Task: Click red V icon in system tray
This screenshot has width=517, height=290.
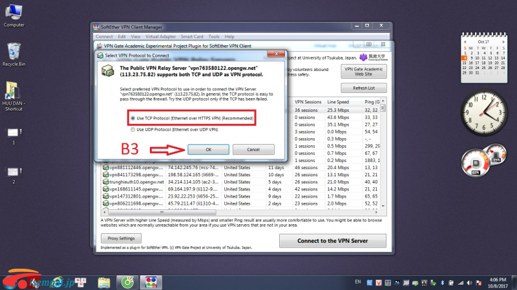Action: pyautogui.click(x=379, y=283)
